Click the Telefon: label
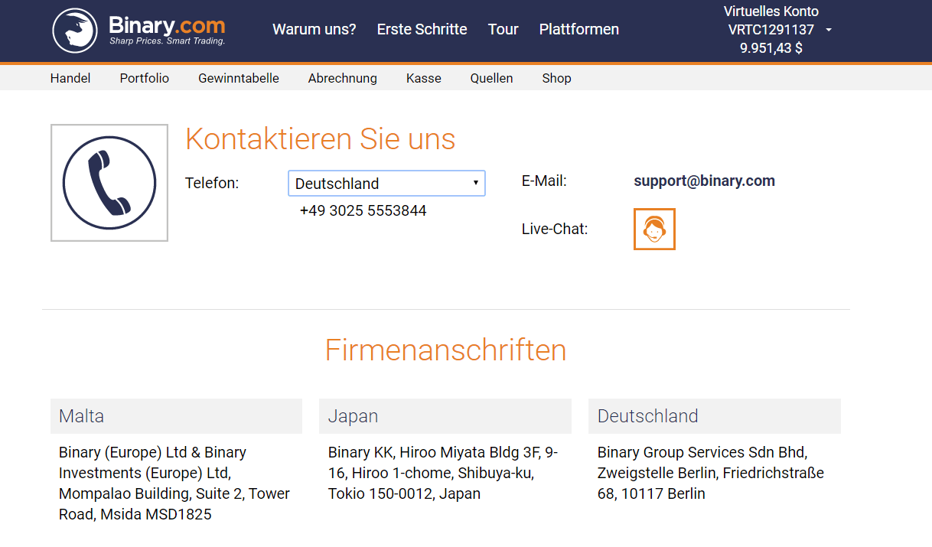 (212, 183)
